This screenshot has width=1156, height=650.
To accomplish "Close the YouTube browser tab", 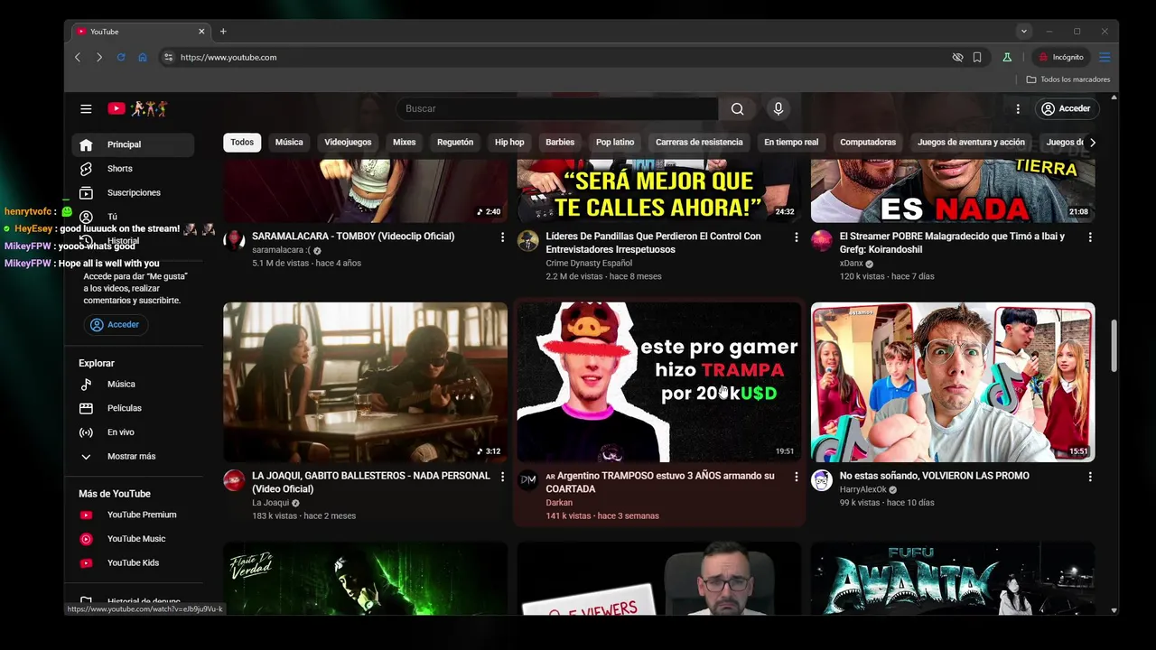I will pos(201,32).
